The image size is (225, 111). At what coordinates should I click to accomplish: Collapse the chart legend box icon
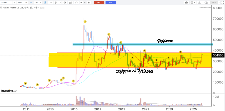click(x=1, y=8)
